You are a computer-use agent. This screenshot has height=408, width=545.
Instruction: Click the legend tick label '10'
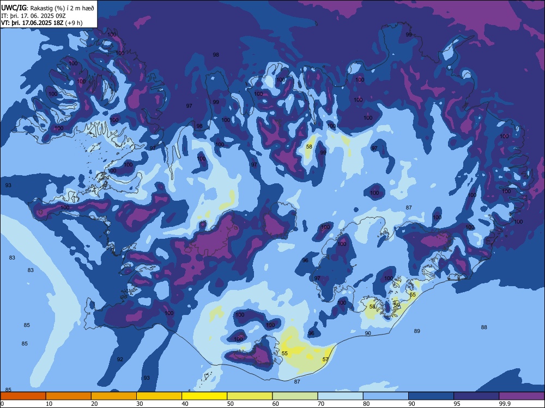[49, 404]
